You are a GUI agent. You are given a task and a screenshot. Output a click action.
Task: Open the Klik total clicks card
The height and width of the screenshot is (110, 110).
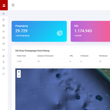coord(90,31)
